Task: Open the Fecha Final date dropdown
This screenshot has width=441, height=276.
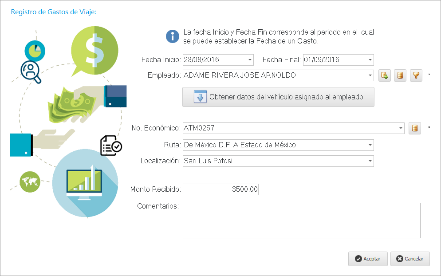Action: (370, 60)
